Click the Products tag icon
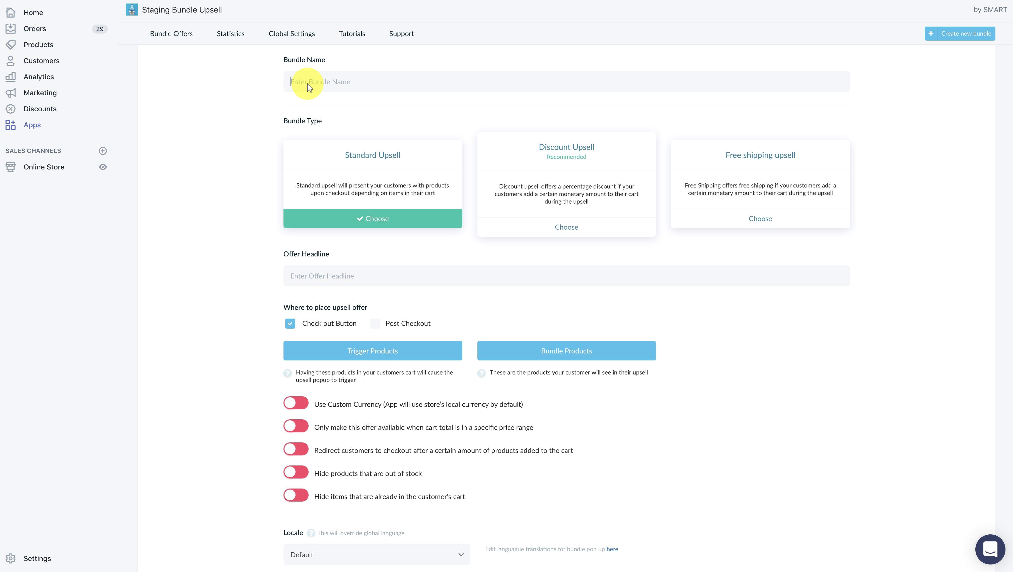1013x572 pixels. pyautogui.click(x=11, y=44)
